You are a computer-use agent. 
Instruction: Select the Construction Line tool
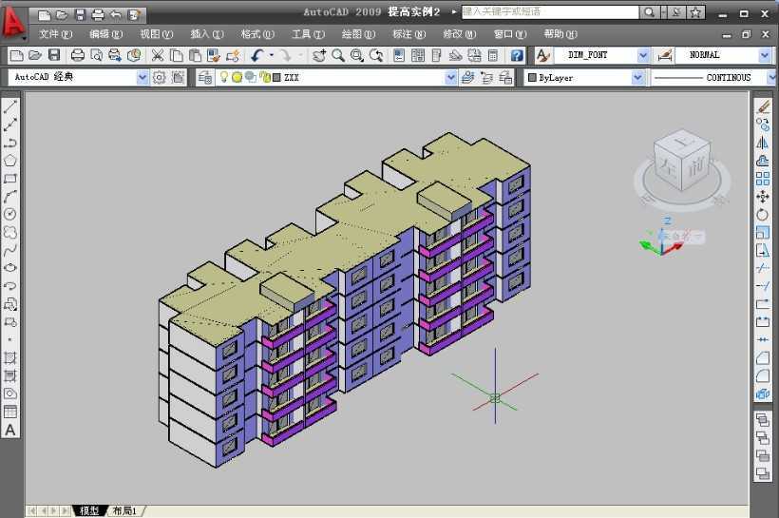point(9,125)
